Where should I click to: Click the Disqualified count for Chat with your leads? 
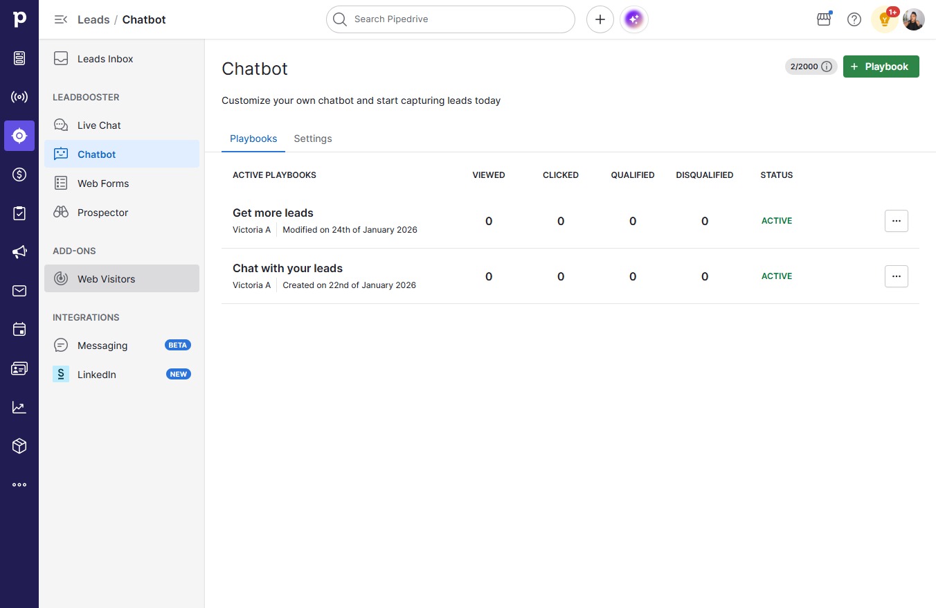[x=705, y=276]
